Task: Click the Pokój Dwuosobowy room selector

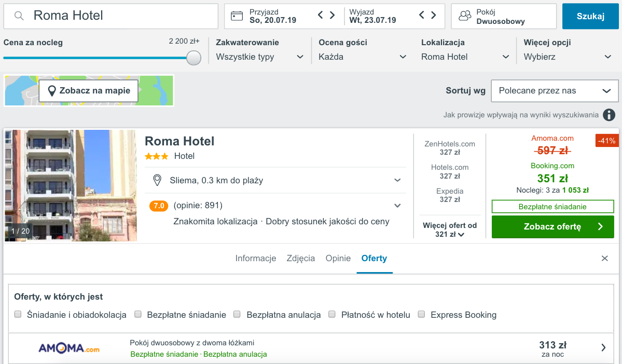Action: pyautogui.click(x=504, y=16)
